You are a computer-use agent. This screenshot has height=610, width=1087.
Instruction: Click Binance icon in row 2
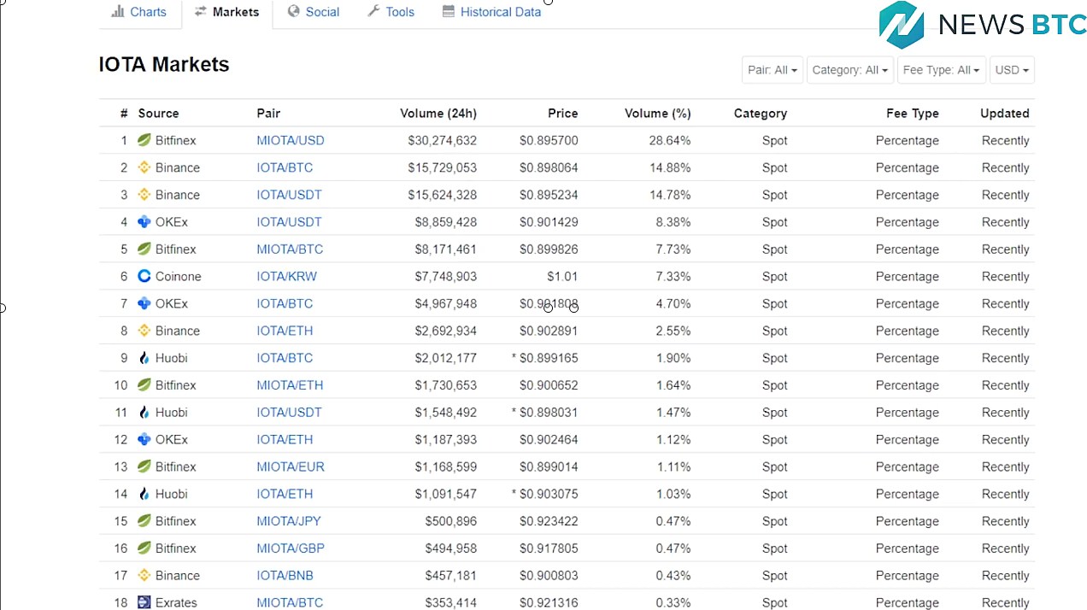tap(144, 167)
